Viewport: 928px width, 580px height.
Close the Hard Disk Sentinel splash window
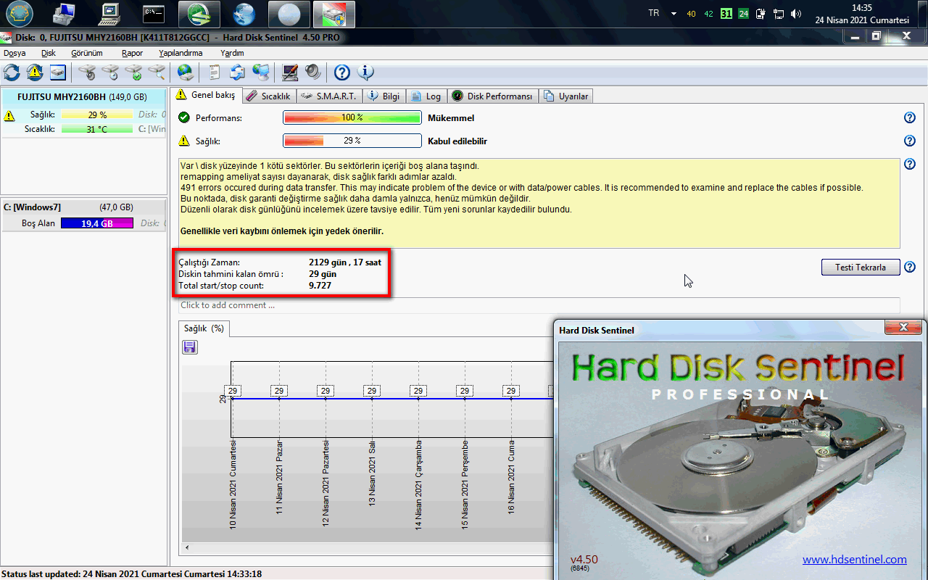pyautogui.click(x=904, y=328)
